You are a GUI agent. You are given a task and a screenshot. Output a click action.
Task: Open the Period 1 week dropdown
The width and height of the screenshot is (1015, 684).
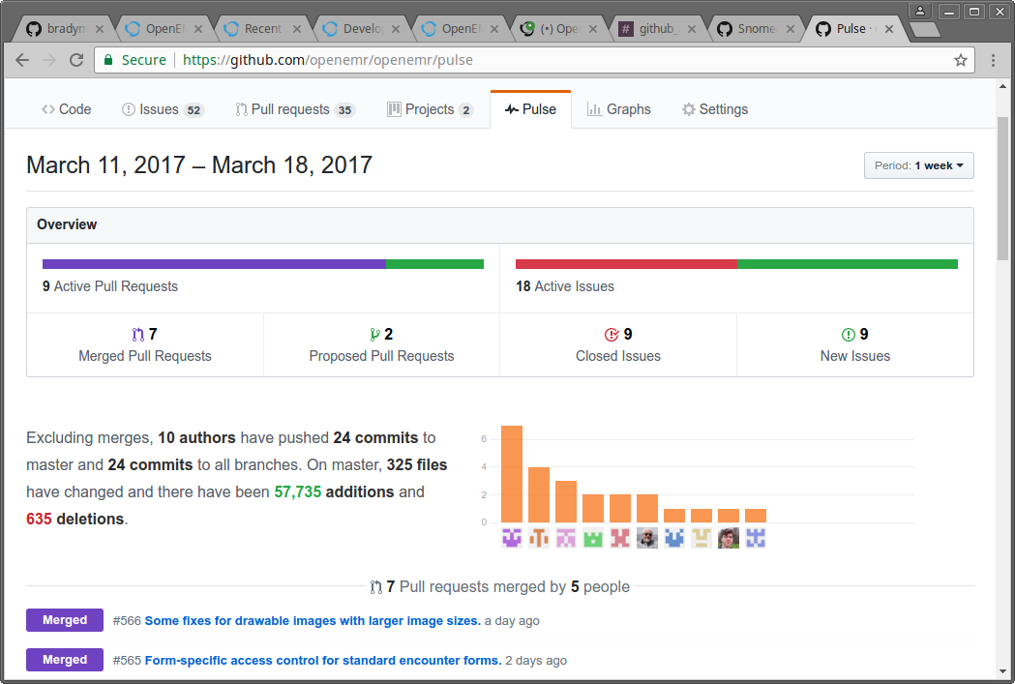[x=918, y=165]
